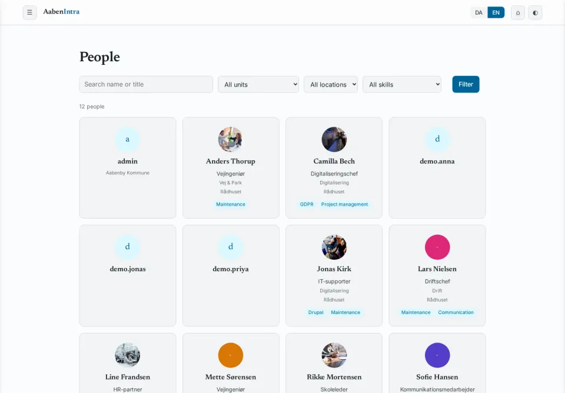The width and height of the screenshot is (565, 393).
Task: Open Lars Nielsen pink avatar
Action: coord(437,247)
